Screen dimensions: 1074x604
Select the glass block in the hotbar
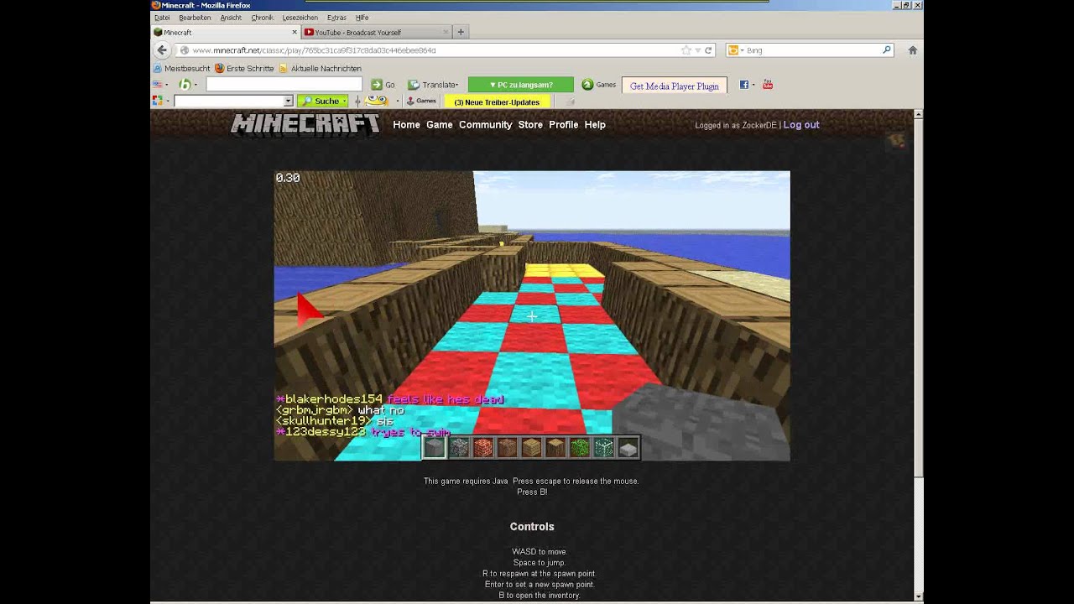(x=604, y=448)
